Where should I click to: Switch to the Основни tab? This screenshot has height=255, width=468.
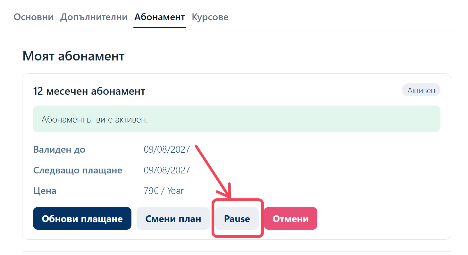(x=33, y=17)
